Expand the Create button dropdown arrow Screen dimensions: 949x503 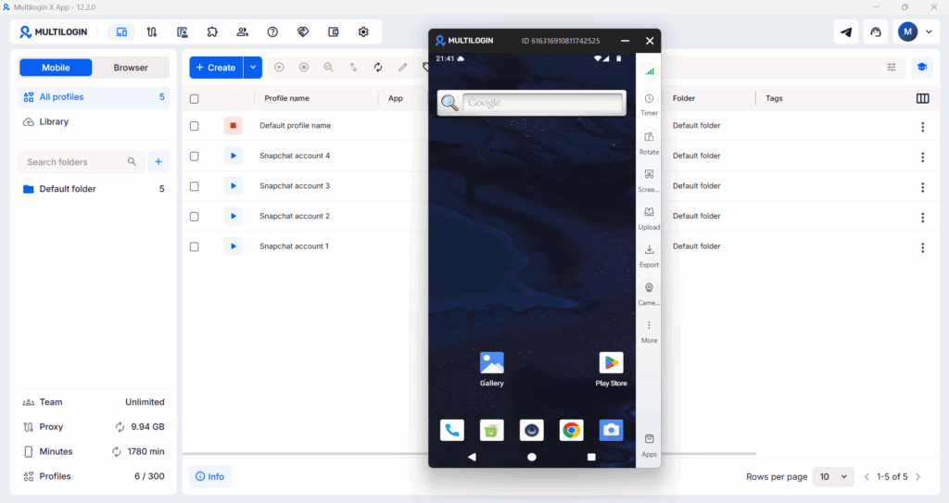pos(253,68)
